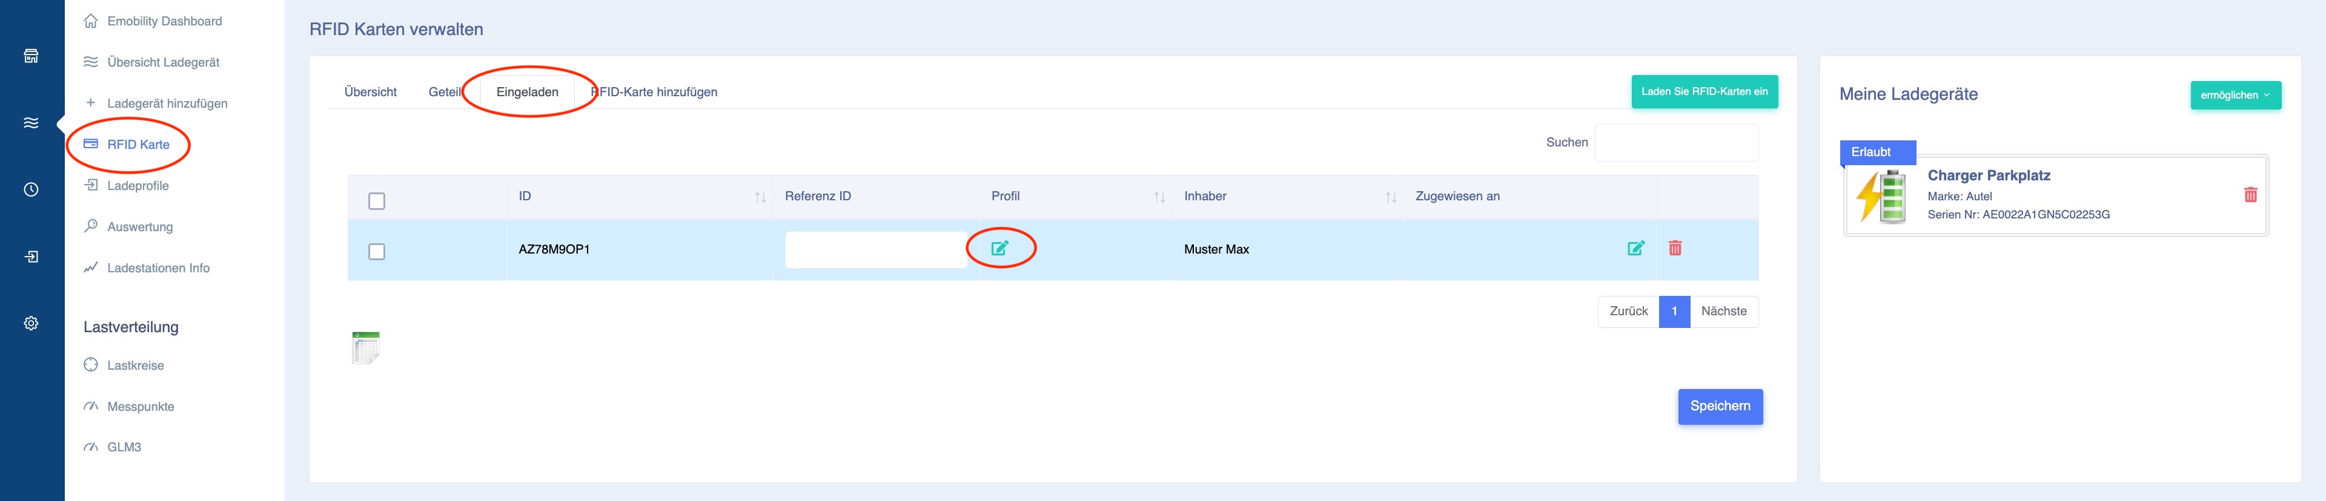Open GLM3 menu item
Image resolution: width=2326 pixels, height=501 pixels.
pos(124,447)
